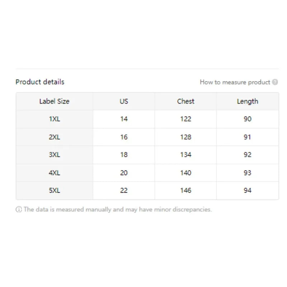287x287 pixels.
Task: Click the US size 22 cell
Action: click(124, 190)
